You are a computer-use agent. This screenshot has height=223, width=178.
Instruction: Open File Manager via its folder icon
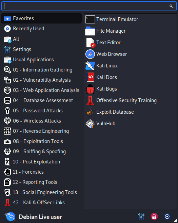point(90,31)
